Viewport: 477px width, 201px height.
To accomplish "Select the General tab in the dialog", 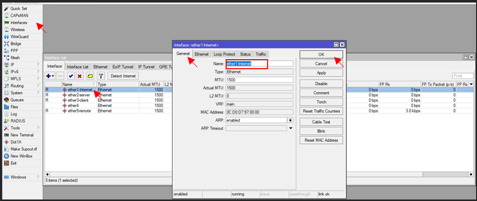I will pyautogui.click(x=183, y=54).
